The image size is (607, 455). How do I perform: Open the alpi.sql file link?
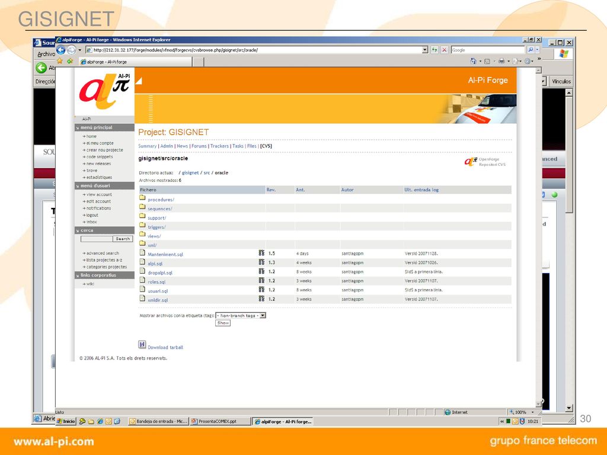(155, 264)
